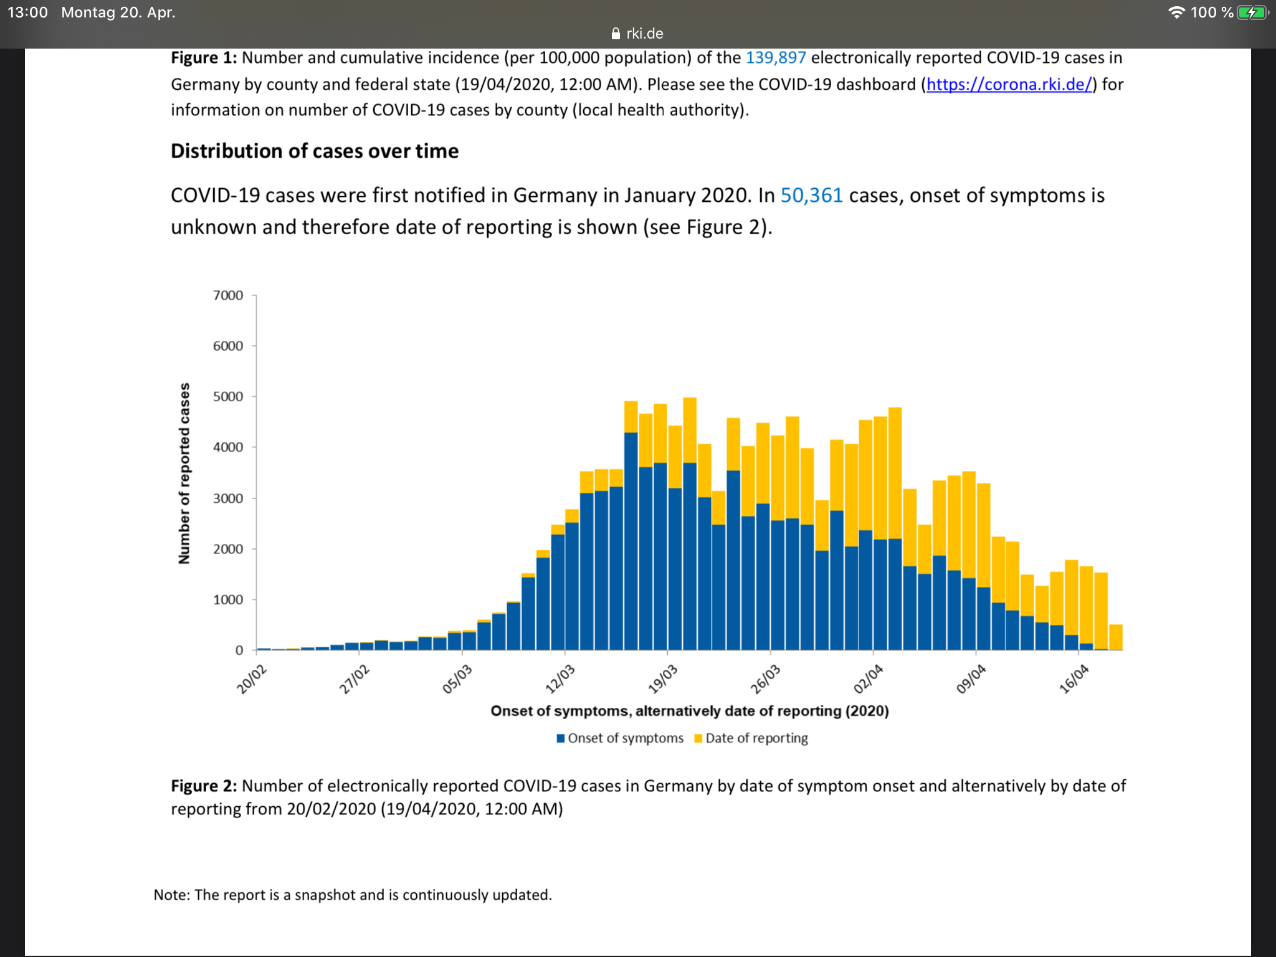The height and width of the screenshot is (957, 1276).
Task: Click the 20/02 x-axis date label
Action: tap(251, 679)
